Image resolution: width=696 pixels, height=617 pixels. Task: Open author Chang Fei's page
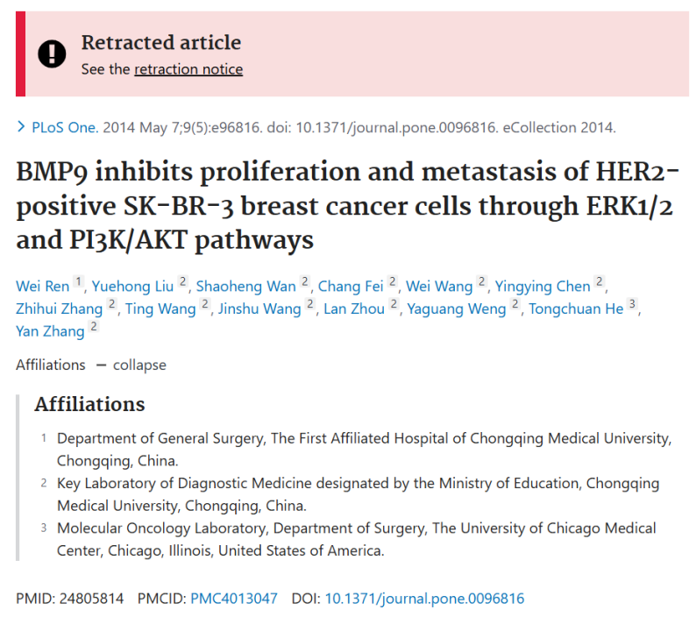point(351,287)
